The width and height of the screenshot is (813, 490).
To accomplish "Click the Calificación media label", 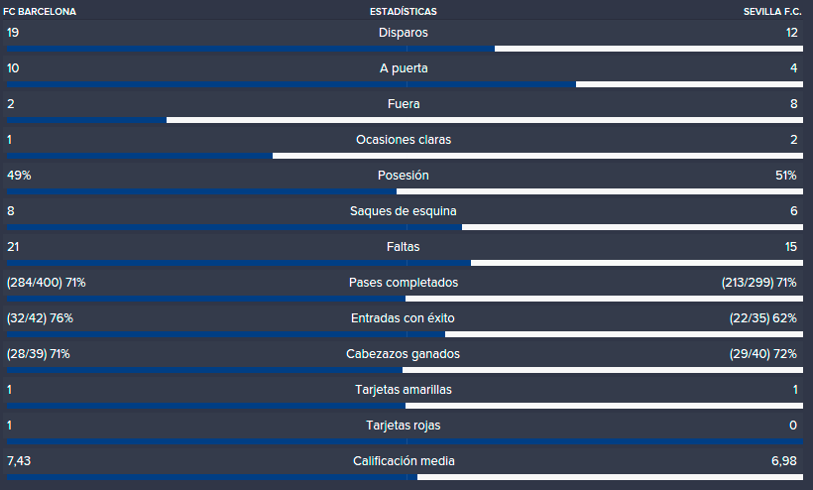I will tap(404, 461).
